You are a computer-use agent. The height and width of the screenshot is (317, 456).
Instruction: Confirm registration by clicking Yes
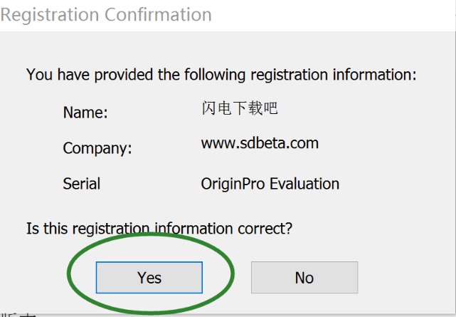149,277
